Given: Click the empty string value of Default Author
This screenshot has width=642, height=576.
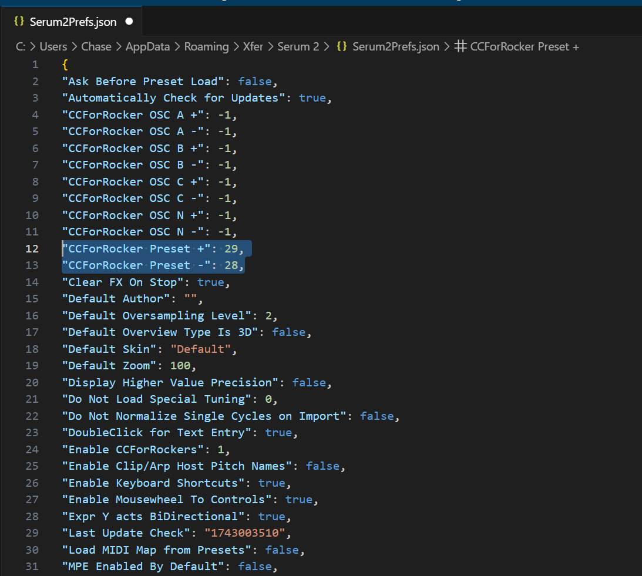Looking at the screenshot, I should (190, 299).
